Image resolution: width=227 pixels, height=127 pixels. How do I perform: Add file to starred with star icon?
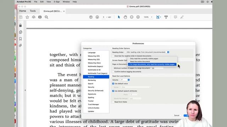click(x=27, y=17)
